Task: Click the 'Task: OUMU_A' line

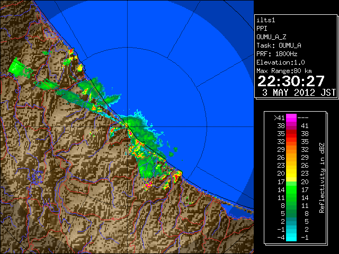Action: (279, 46)
